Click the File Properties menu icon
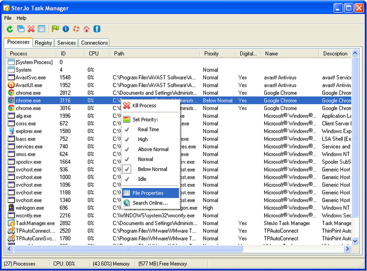This screenshot has width=367, height=271. pos(127,193)
